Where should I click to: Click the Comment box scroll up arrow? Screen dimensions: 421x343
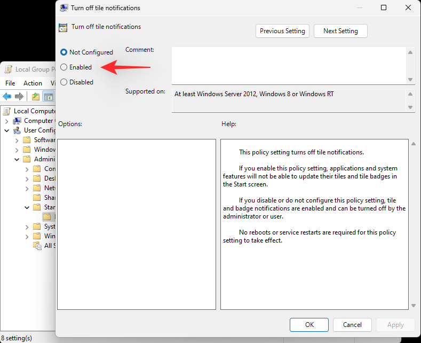click(x=410, y=52)
